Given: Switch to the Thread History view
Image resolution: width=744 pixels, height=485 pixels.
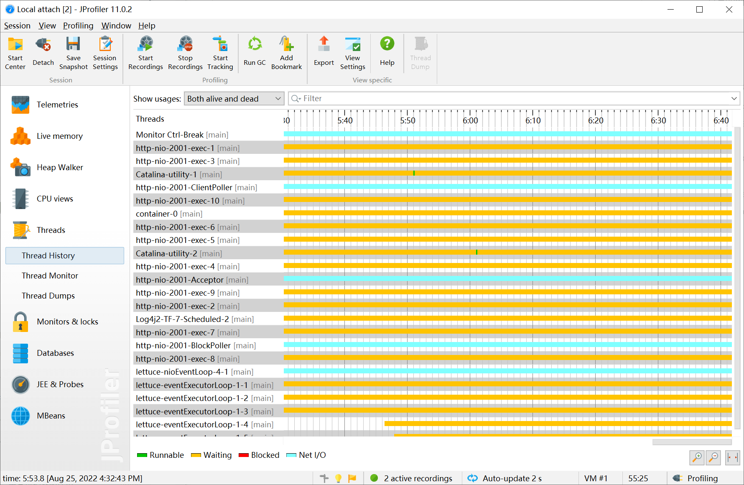Looking at the screenshot, I should (65, 255).
